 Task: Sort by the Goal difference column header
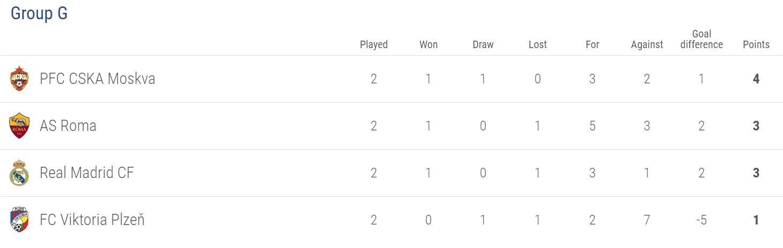[702, 40]
